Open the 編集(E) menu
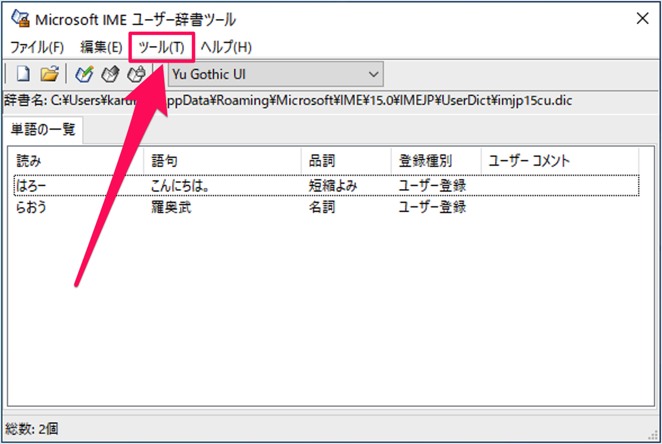The width and height of the screenshot is (662, 444). (x=101, y=47)
